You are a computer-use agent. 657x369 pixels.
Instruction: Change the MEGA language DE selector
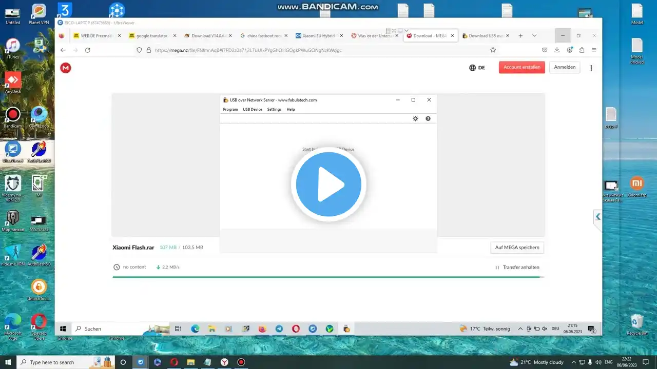(477, 68)
